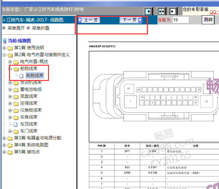Click the ABS/ESP ECU(FC7) diagram title
The image size is (219, 189).
click(x=102, y=46)
